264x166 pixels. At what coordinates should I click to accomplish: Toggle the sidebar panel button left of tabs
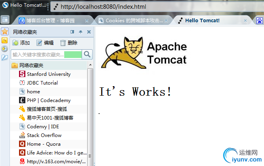(5, 20)
